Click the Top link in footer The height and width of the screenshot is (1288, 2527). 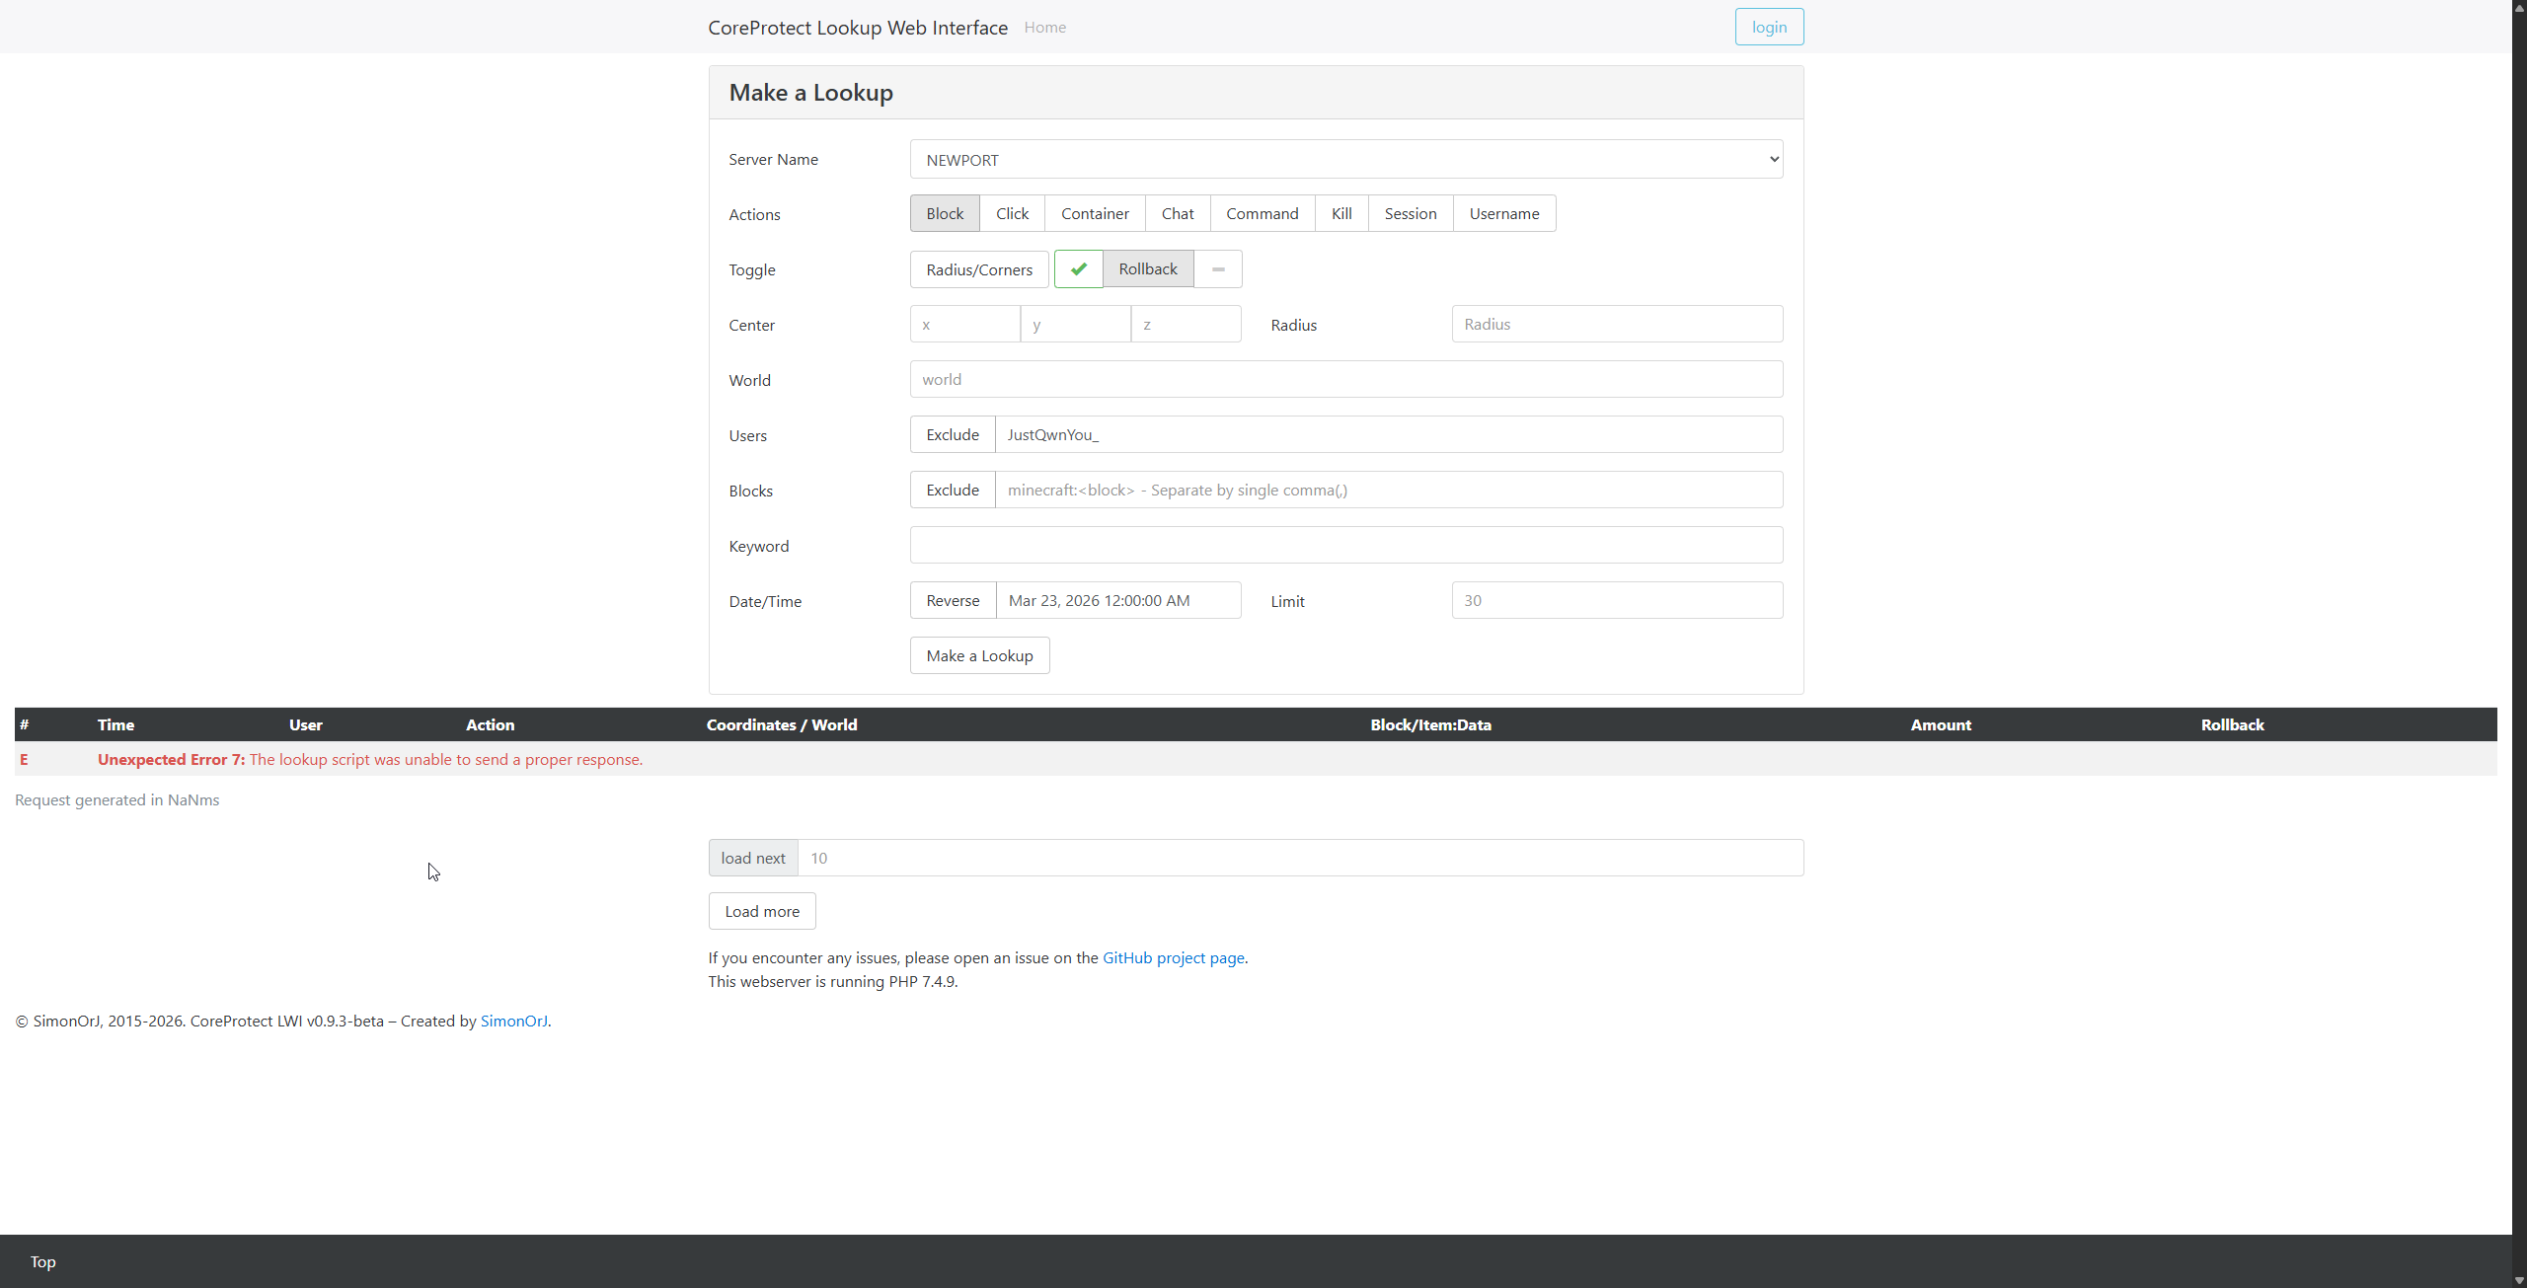pos(42,1261)
